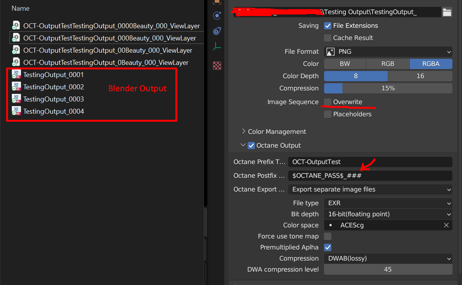This screenshot has height=285, width=462.
Task: Select RGB color mode
Action: tap(388, 64)
